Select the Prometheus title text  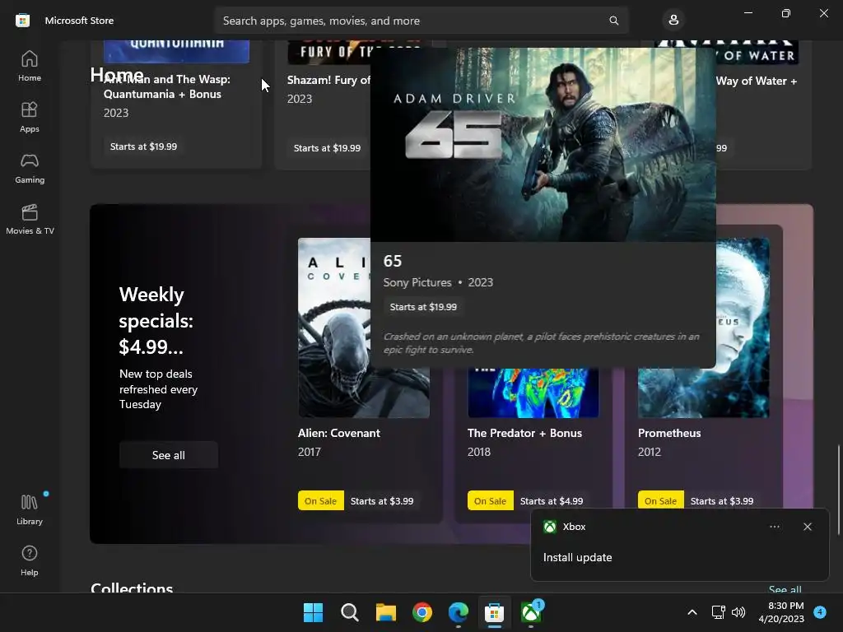669,433
